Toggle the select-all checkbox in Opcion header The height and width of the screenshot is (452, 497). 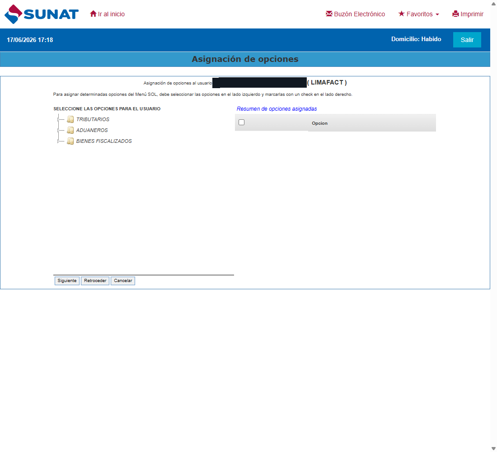point(242,122)
